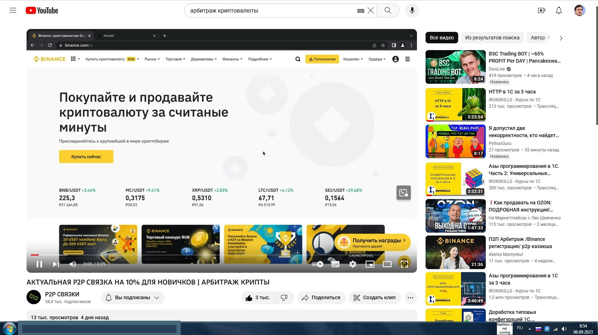Open the account avatar menu
Image resolution: width=598 pixels, height=335 pixels.
pos(580,10)
